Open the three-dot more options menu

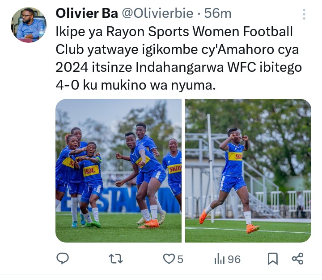[x=304, y=14]
